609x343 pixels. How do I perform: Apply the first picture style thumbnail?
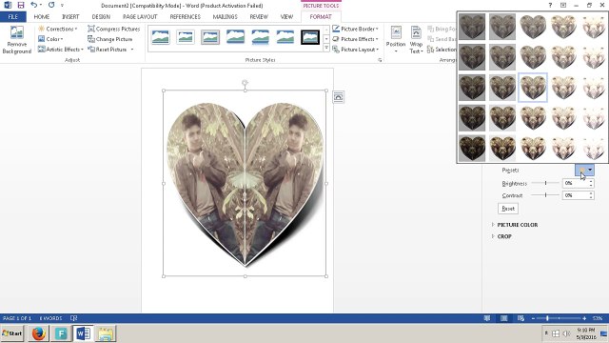click(x=161, y=37)
